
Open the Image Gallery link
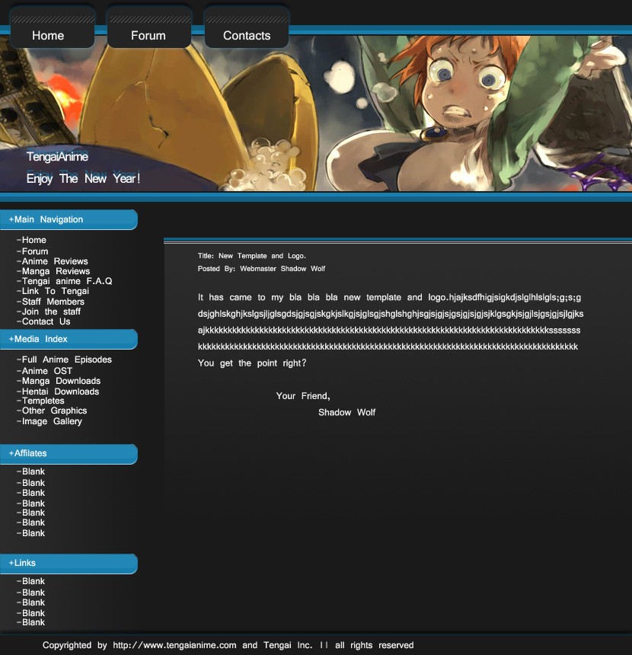click(x=49, y=421)
